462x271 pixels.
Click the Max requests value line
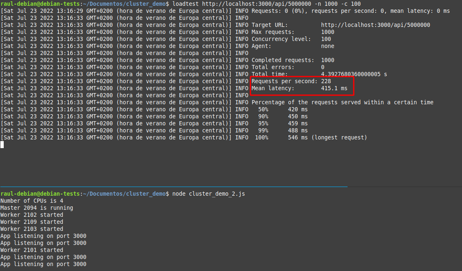[293, 32]
